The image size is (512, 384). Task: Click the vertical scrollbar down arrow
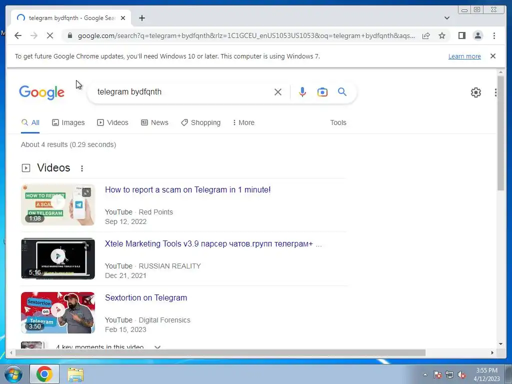(500, 344)
